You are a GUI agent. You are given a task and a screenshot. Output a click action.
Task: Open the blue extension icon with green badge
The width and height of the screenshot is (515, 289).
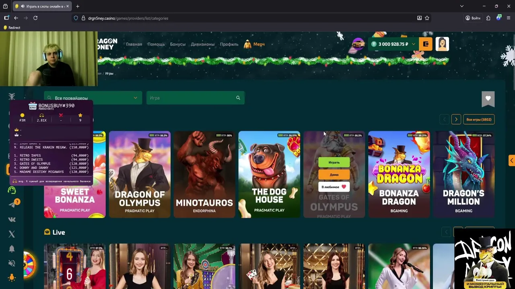coord(499,18)
